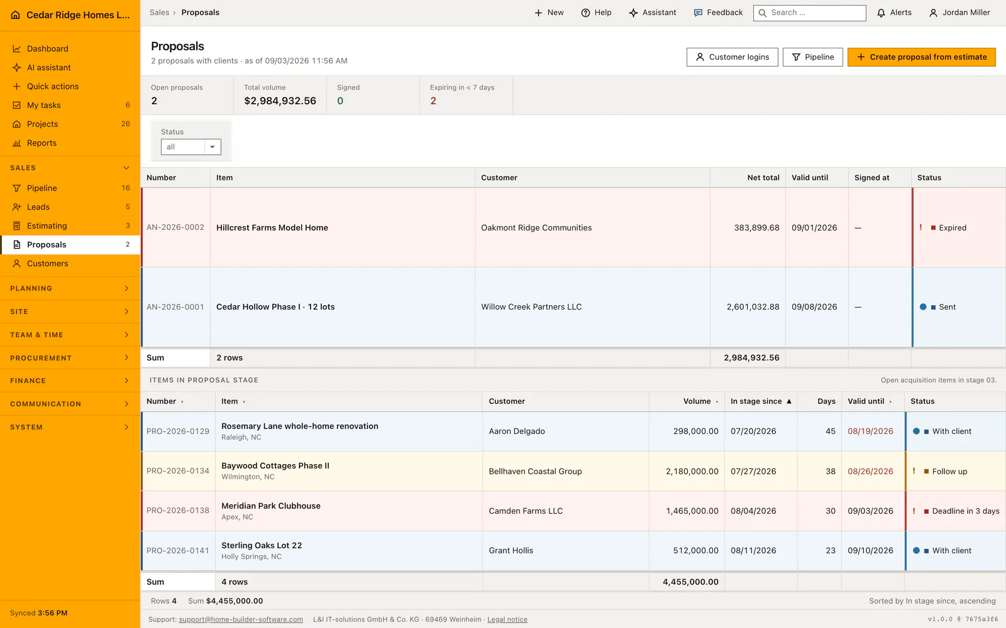The image size is (1006, 628).
Task: Click the Dashboard chart icon in sidebar
Action: [17, 49]
